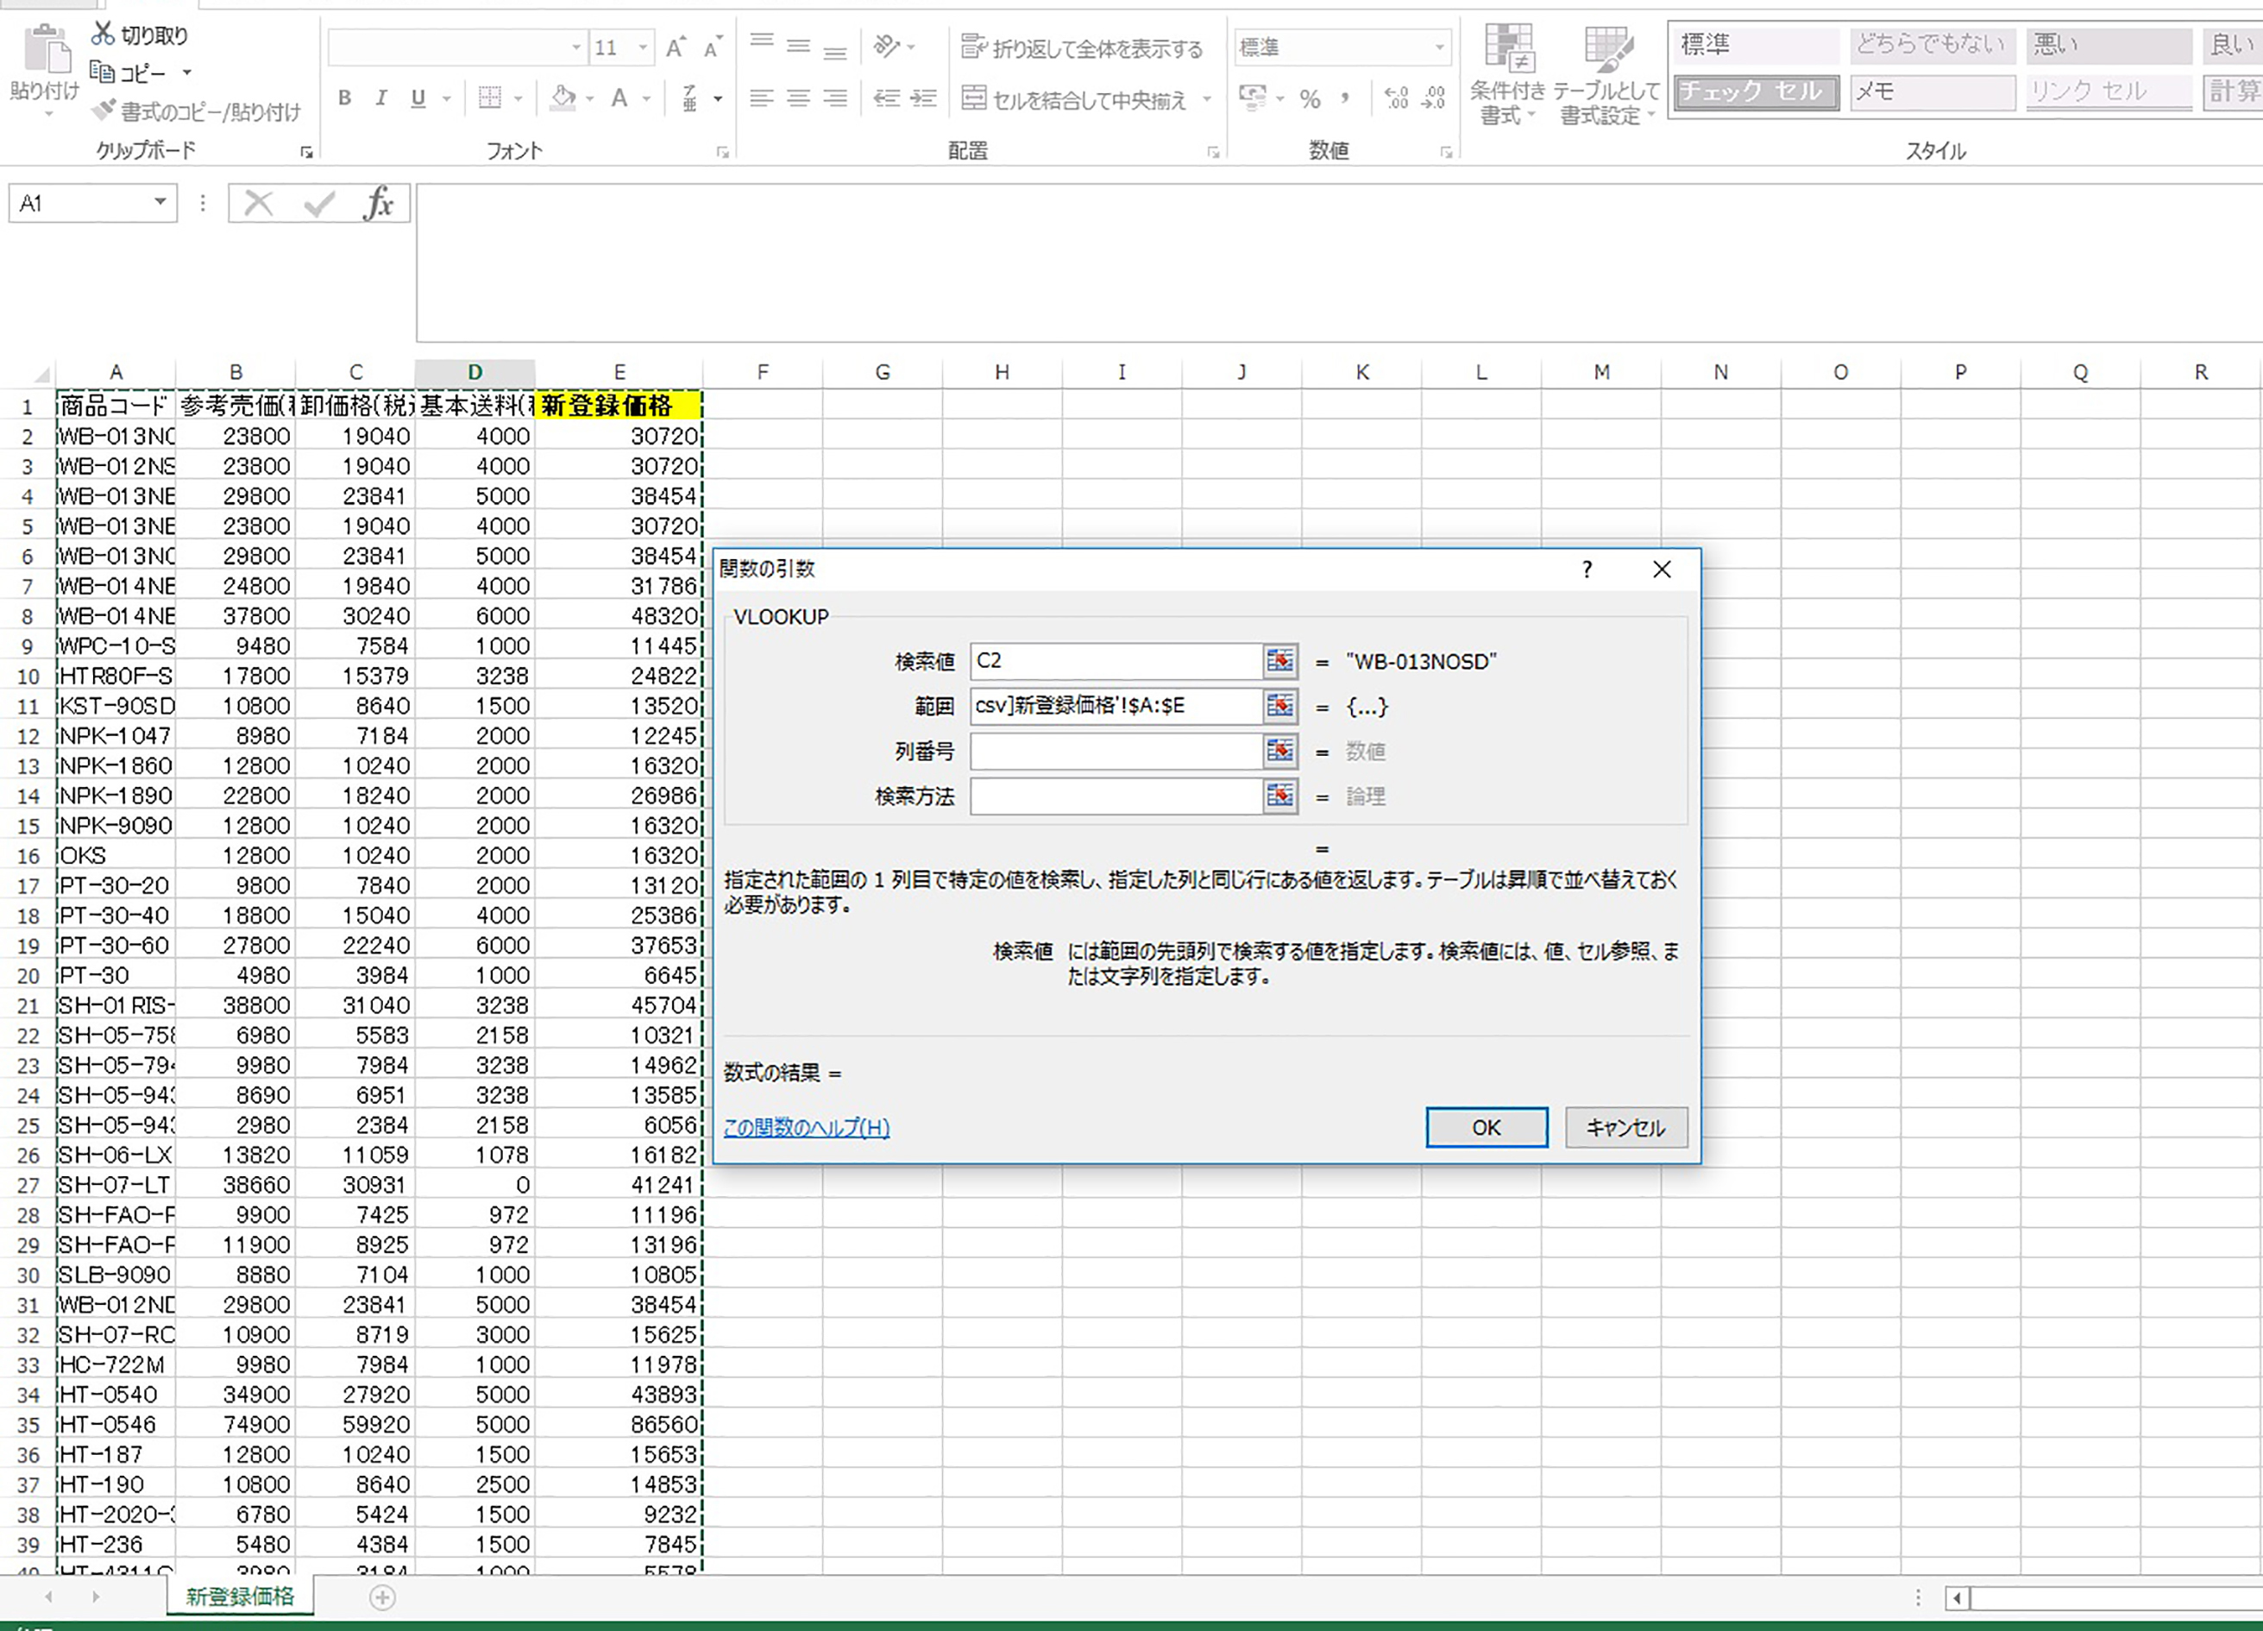2263x1631 pixels.
Task: Confirm formula entry checkmark
Action: [x=319, y=204]
